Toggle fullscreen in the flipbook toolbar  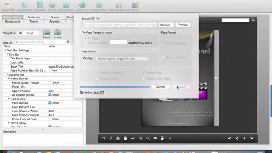[x=103, y=138]
